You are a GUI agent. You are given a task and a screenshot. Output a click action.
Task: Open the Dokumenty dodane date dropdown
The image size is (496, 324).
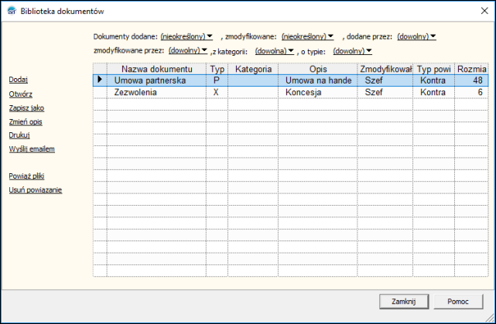tap(186, 36)
